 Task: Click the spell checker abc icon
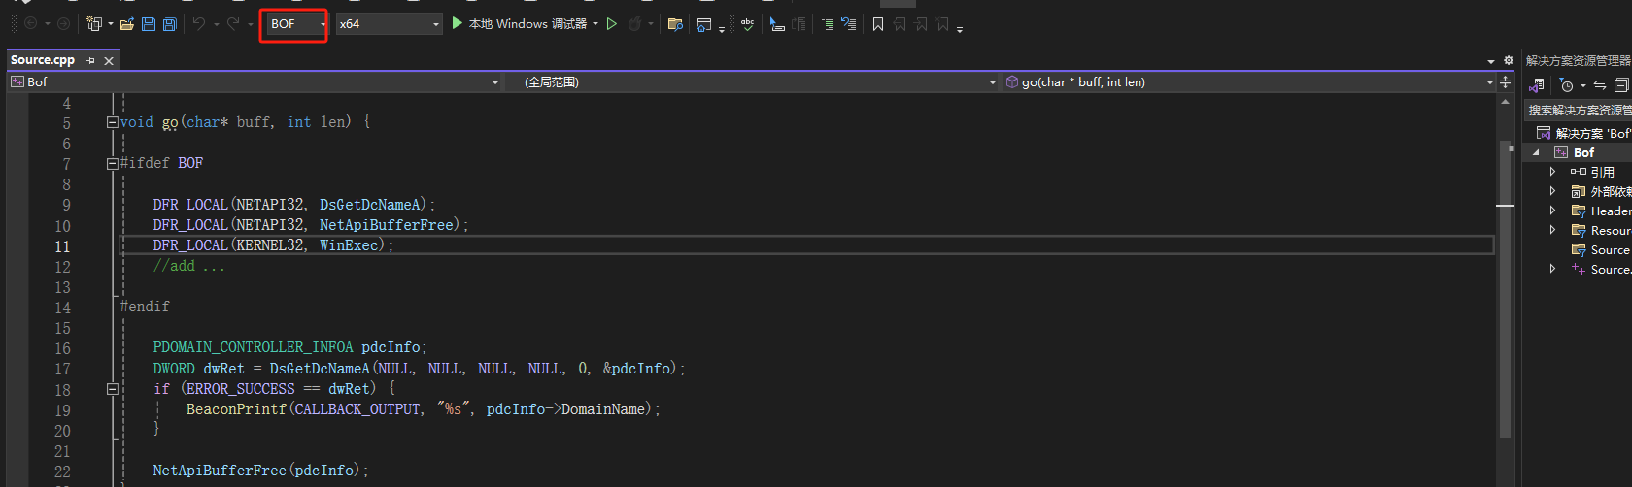pos(747,24)
